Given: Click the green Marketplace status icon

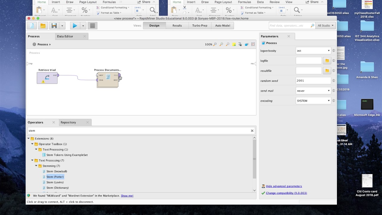Looking at the screenshot, I should 29,196.
